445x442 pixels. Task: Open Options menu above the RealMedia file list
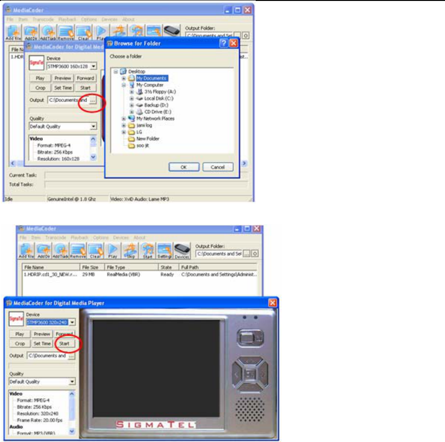coord(100,237)
